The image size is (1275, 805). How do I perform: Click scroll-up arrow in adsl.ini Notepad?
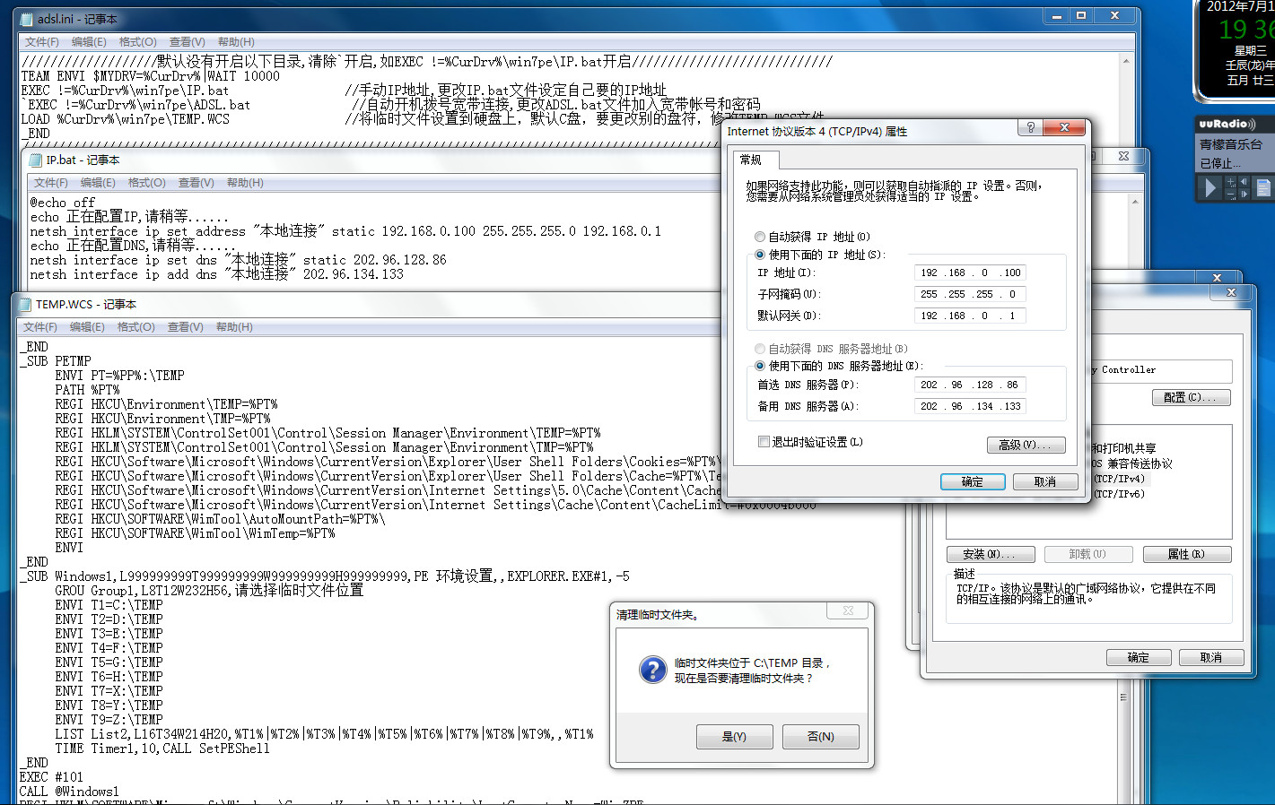(x=1125, y=61)
